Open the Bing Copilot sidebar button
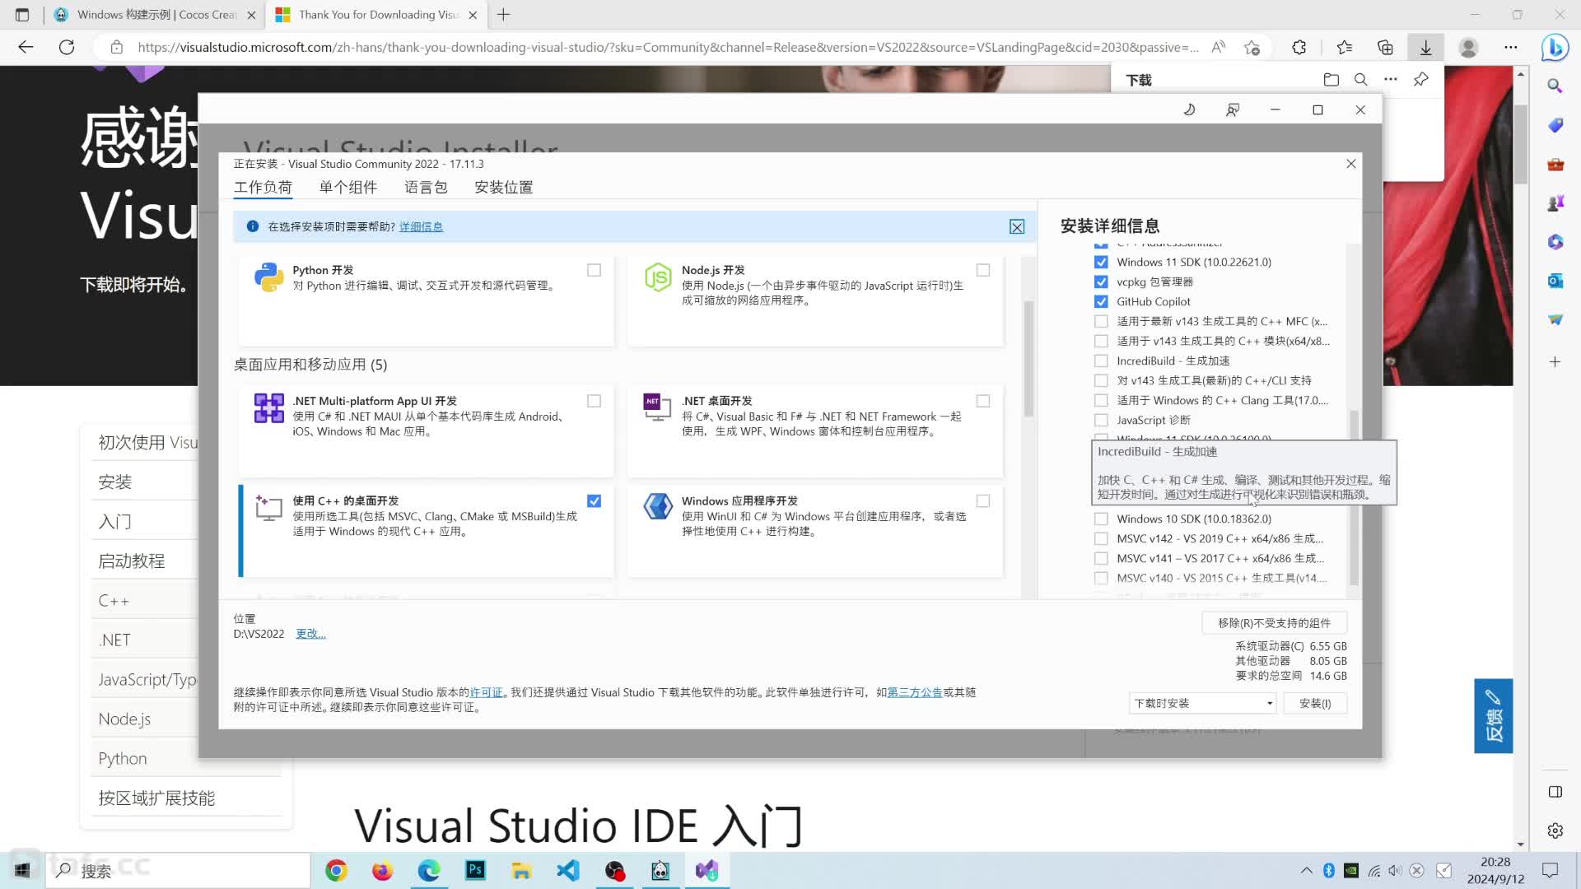Viewport: 1581px width, 889px height. click(1555, 48)
